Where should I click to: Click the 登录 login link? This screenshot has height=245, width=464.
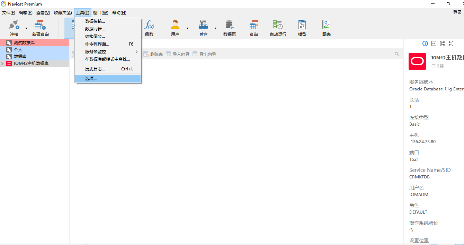pos(457,13)
